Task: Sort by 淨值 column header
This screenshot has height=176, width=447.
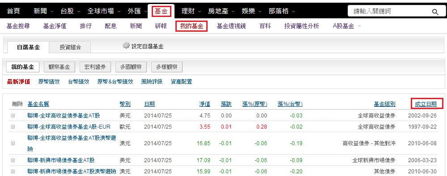Action: [204, 104]
